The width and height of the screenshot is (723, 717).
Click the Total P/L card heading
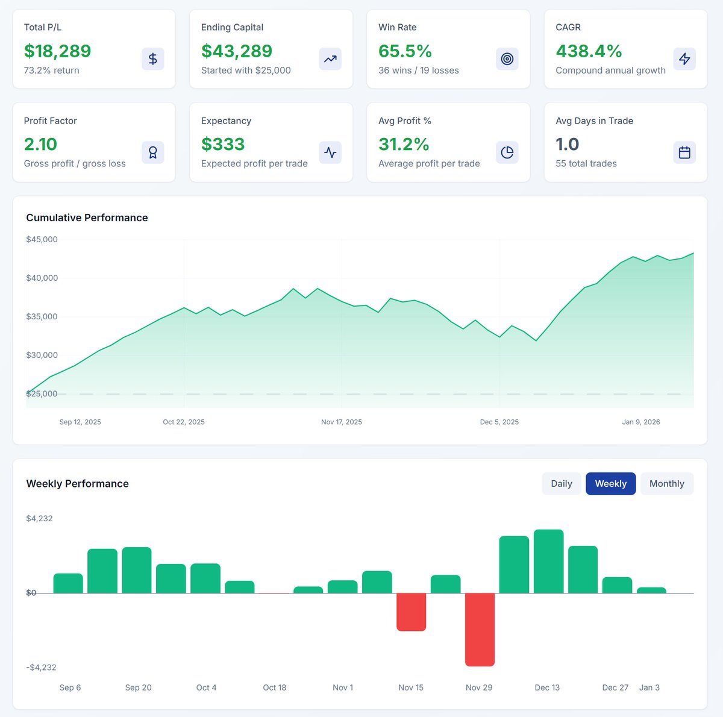(x=43, y=28)
